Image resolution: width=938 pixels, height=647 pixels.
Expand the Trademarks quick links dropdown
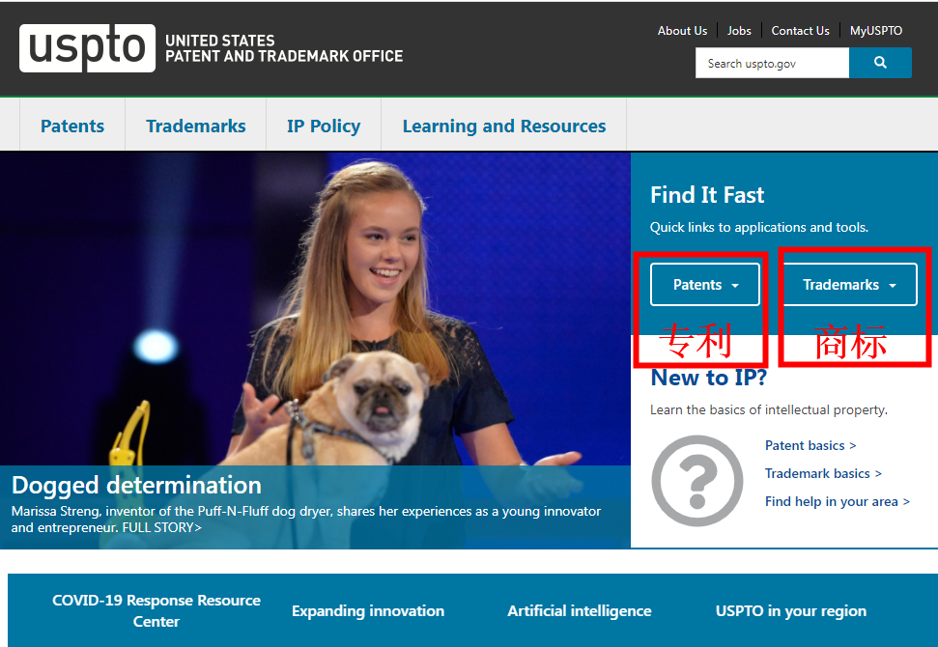[848, 285]
